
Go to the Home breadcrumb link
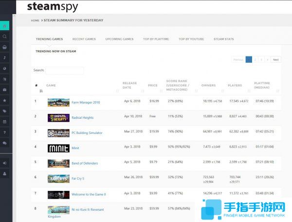click(x=35, y=20)
